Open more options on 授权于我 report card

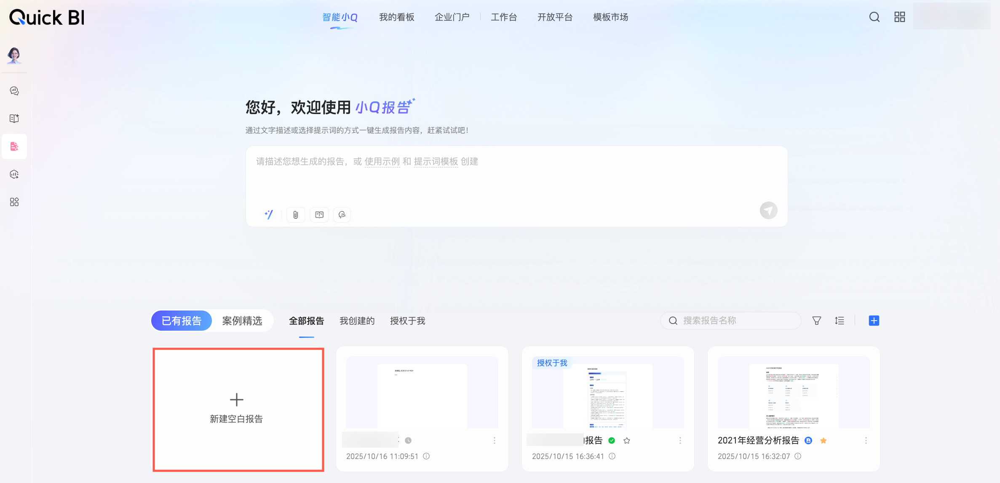coord(680,441)
